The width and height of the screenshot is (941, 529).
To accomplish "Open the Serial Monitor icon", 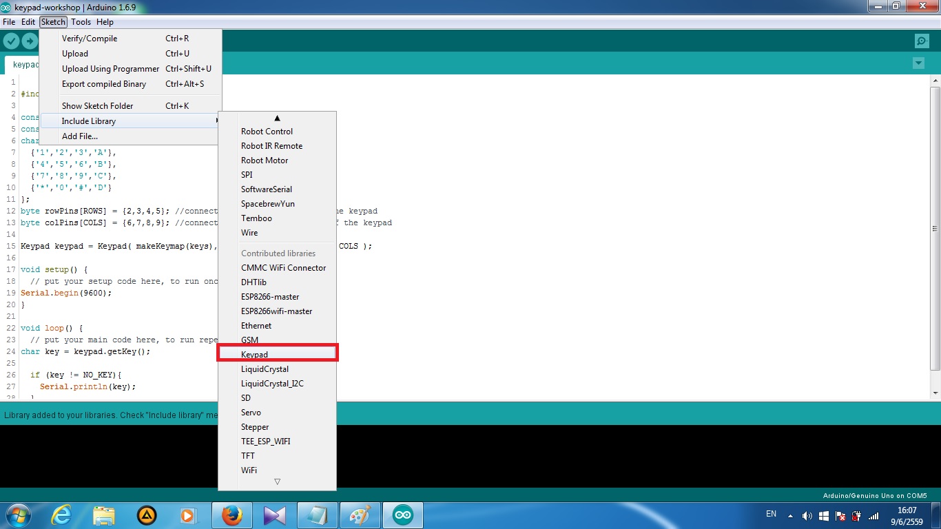I will (x=922, y=41).
